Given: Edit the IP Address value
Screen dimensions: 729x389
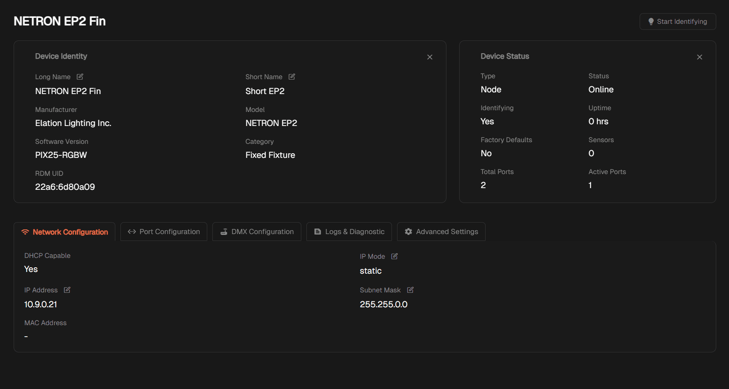Looking at the screenshot, I should (67, 290).
